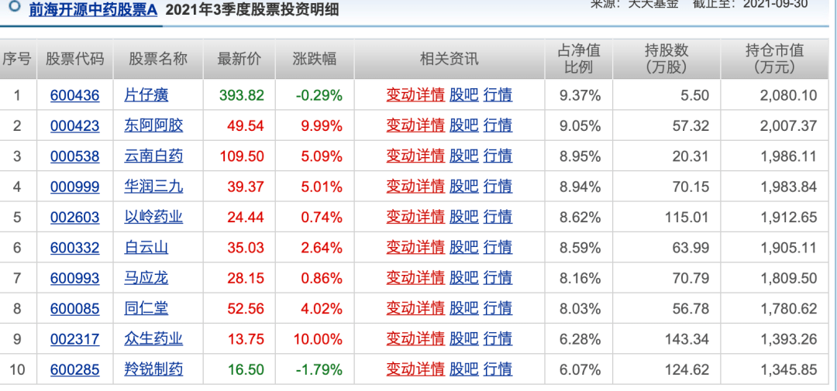The image size is (837, 391).
Task: Open 股吧 forum for 众生药业
Action: pos(464,338)
